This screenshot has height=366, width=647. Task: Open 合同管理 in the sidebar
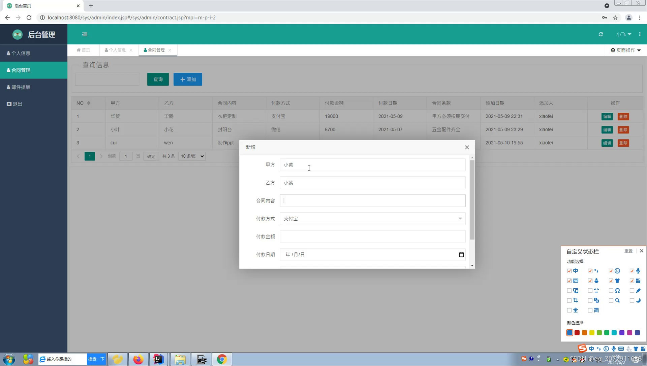[x=34, y=70]
